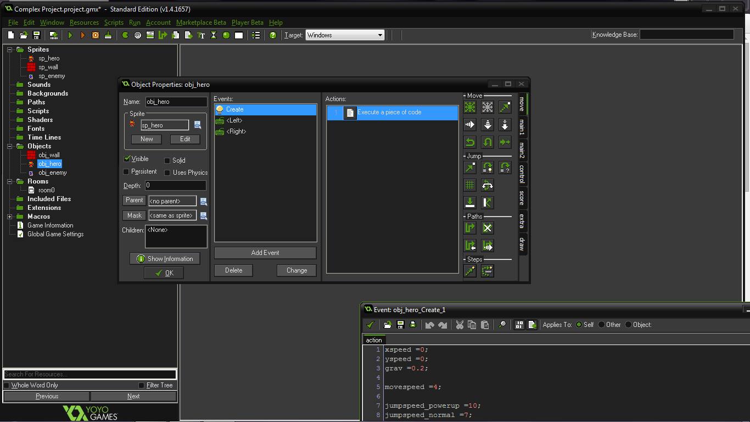Viewport: 750px width, 422px height.
Task: Click the Next search result button
Action: [x=133, y=396]
